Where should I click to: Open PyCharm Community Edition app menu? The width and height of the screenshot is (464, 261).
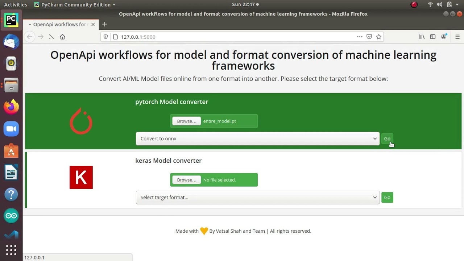(x=75, y=5)
